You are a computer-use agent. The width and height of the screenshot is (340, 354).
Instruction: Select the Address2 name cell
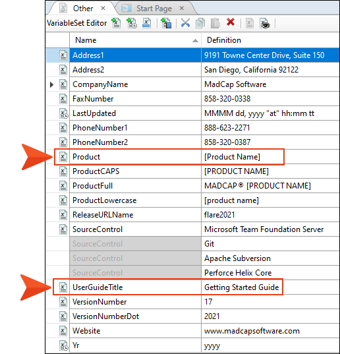pos(135,70)
